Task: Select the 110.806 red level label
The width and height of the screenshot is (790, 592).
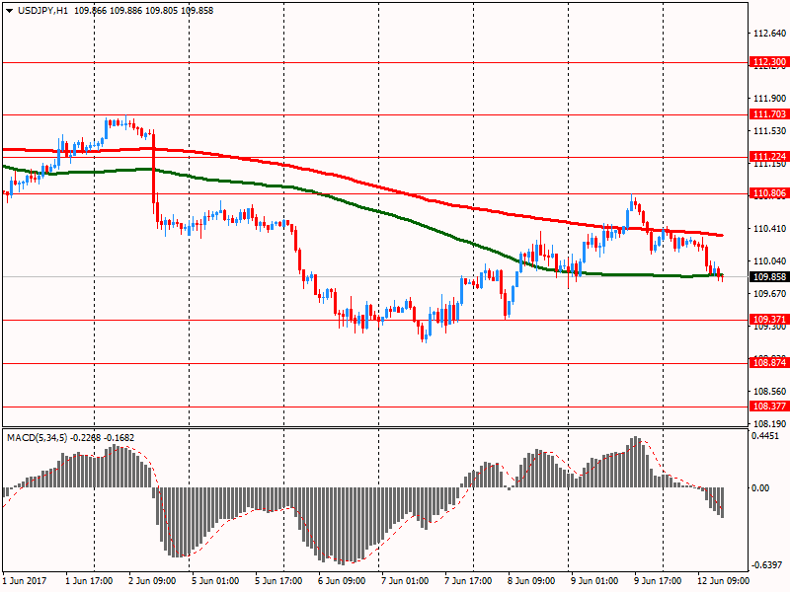Action: (x=769, y=193)
